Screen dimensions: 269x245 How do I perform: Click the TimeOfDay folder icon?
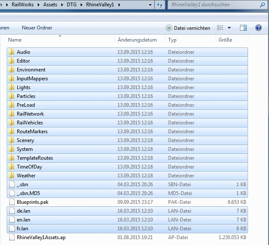(x=11, y=166)
